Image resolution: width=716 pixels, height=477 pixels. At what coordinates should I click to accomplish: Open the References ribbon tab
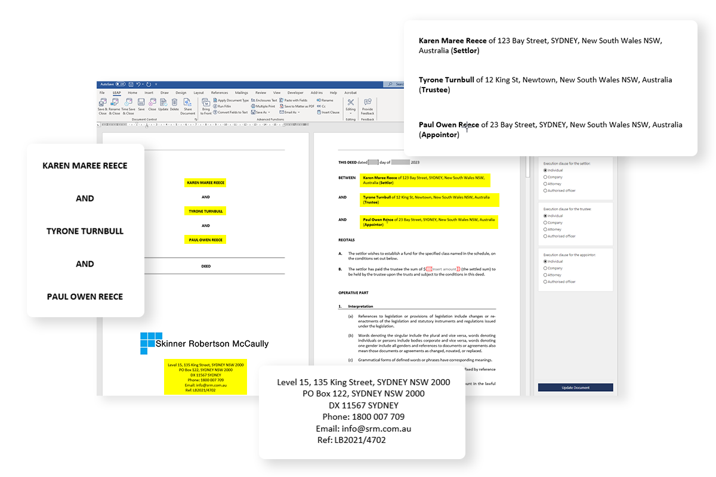(x=220, y=93)
